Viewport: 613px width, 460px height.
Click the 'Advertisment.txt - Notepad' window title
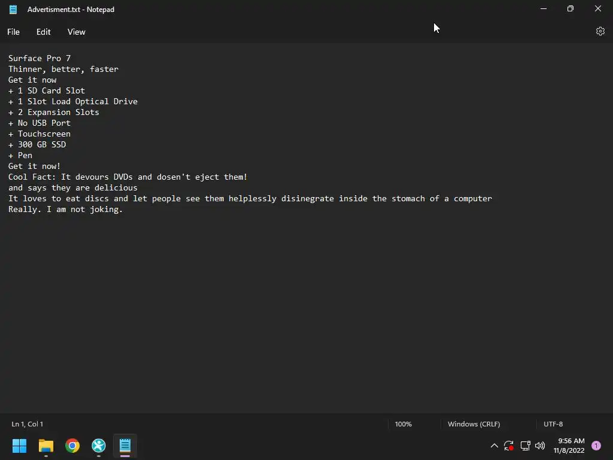click(x=71, y=10)
